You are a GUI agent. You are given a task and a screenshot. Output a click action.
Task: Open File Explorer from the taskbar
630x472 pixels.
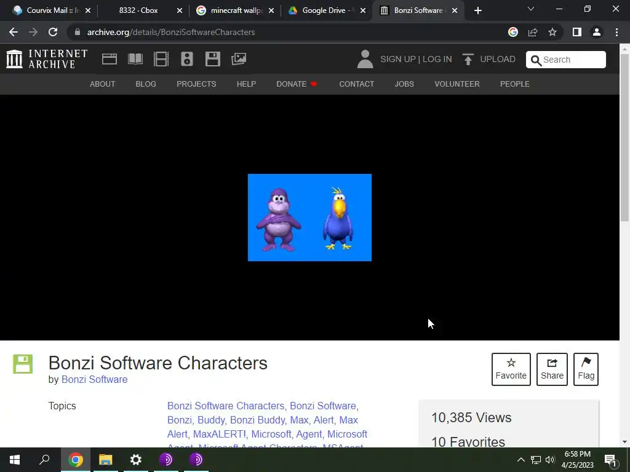(106, 460)
